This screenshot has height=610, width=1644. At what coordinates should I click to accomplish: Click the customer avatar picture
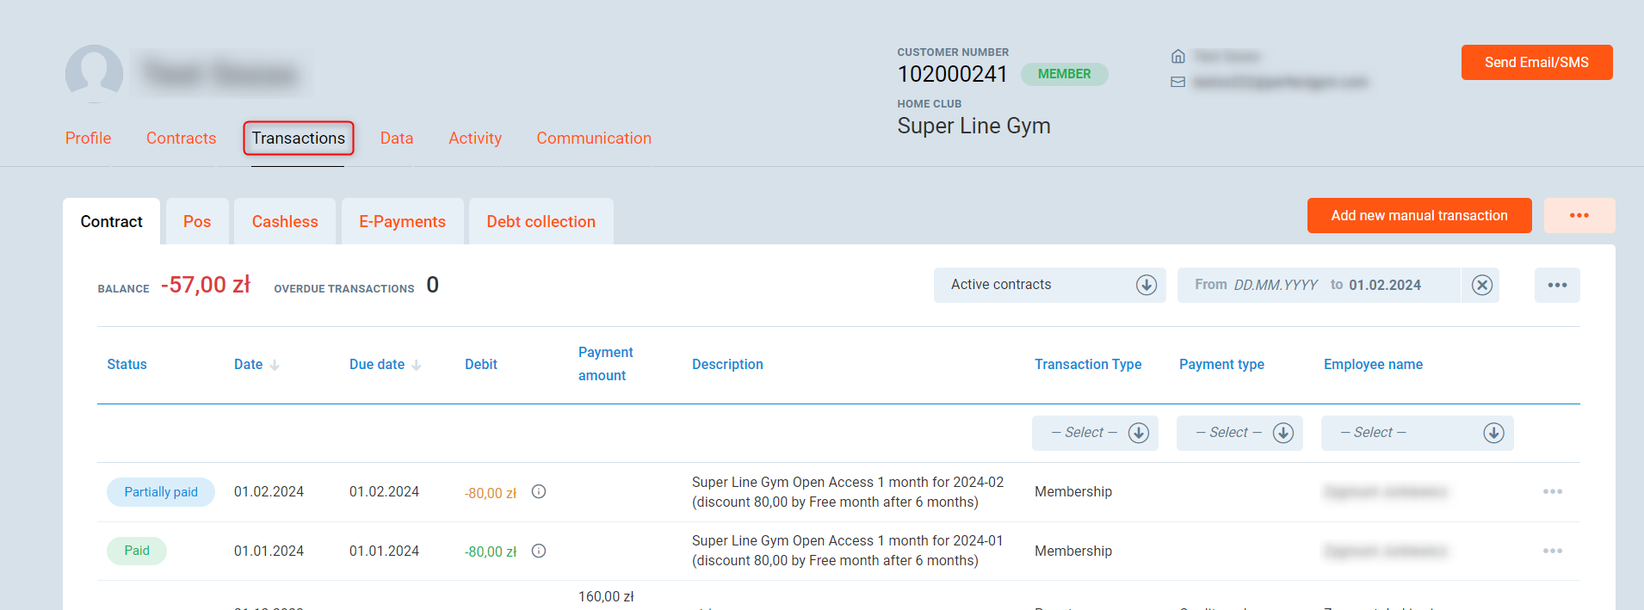coord(94,74)
